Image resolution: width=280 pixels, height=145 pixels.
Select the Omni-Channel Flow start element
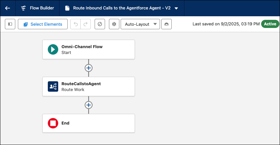pyautogui.click(x=88, y=49)
